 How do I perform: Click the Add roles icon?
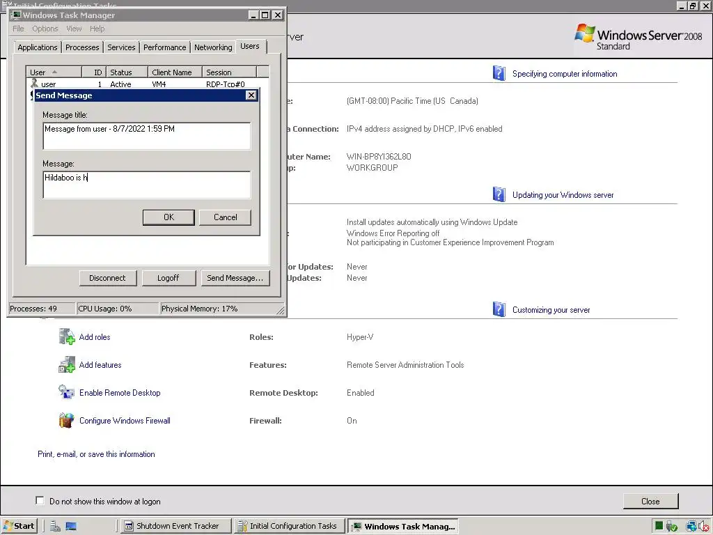(67, 336)
